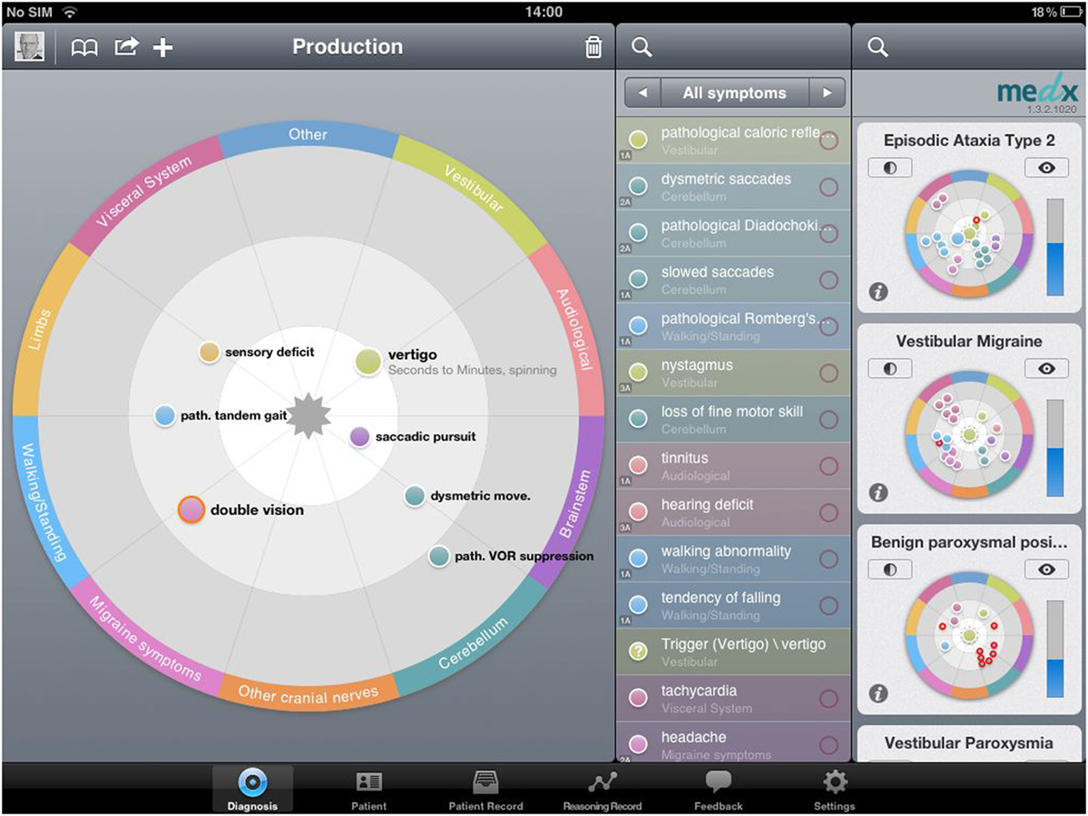Tap the Trigger (Vertigo) question mark icon
The height and width of the screenshot is (816, 1088).
click(638, 652)
